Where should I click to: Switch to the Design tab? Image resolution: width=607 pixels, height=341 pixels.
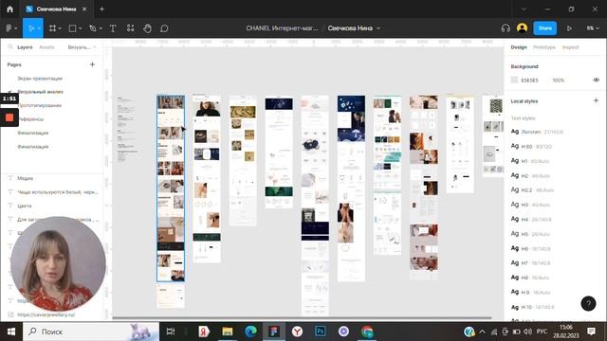pyautogui.click(x=519, y=47)
